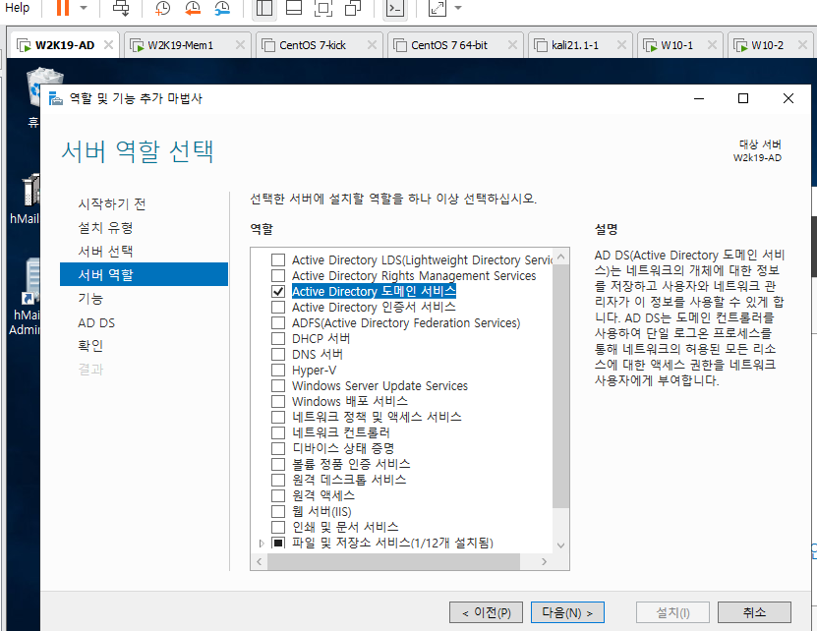Click the wizard title bar icon
The height and width of the screenshot is (631, 817).
coord(56,98)
